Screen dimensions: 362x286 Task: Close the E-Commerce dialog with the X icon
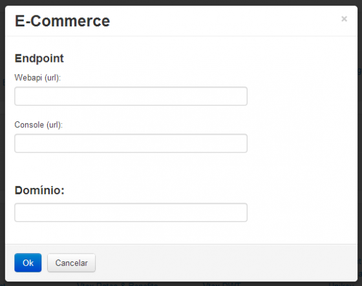[344, 19]
